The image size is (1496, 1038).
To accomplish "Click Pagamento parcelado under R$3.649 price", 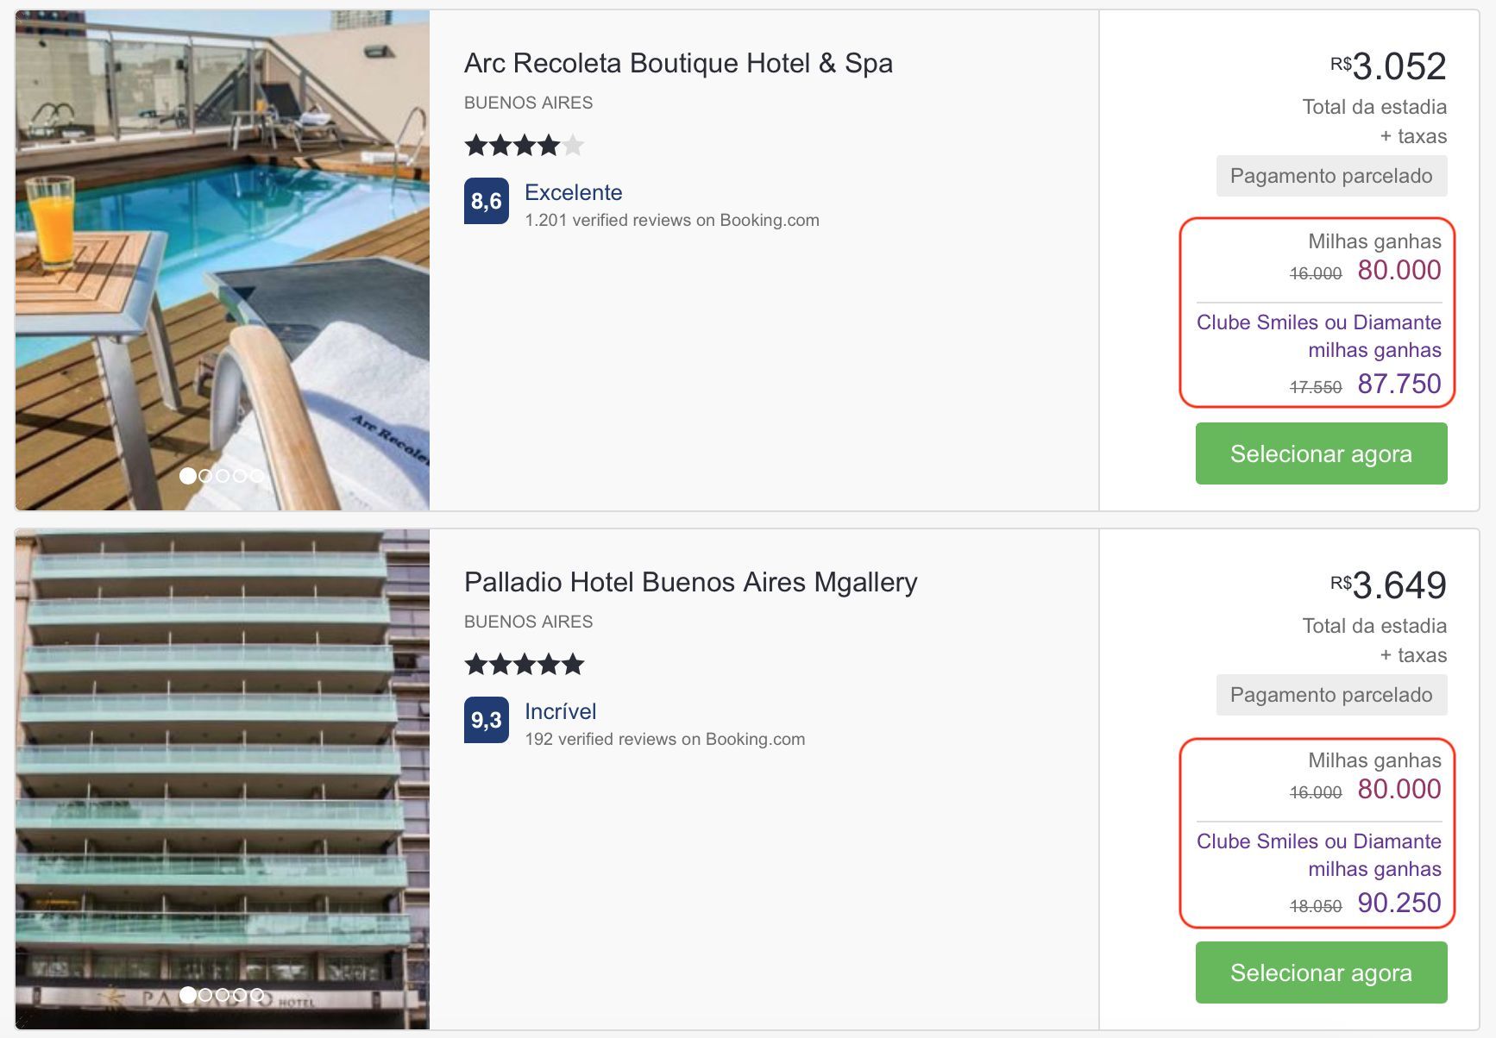I will [x=1331, y=695].
